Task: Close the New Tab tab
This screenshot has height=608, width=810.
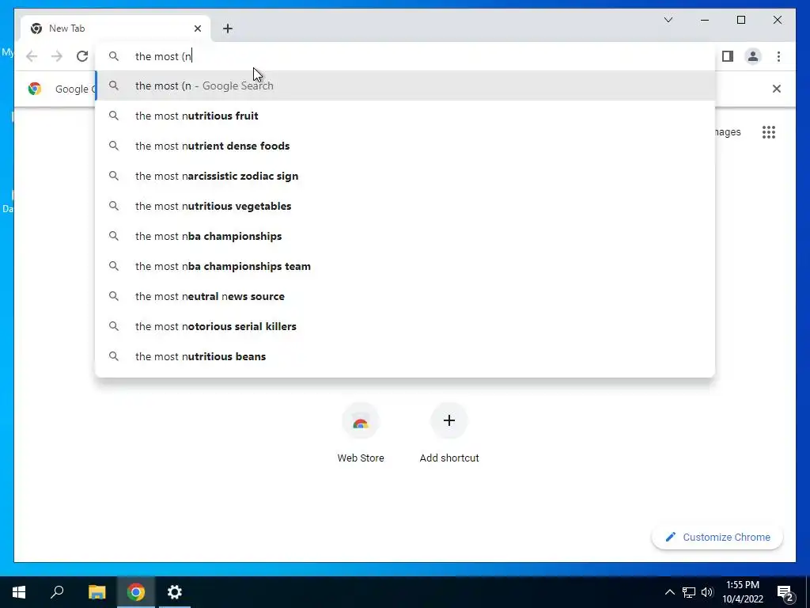Action: 197,28
